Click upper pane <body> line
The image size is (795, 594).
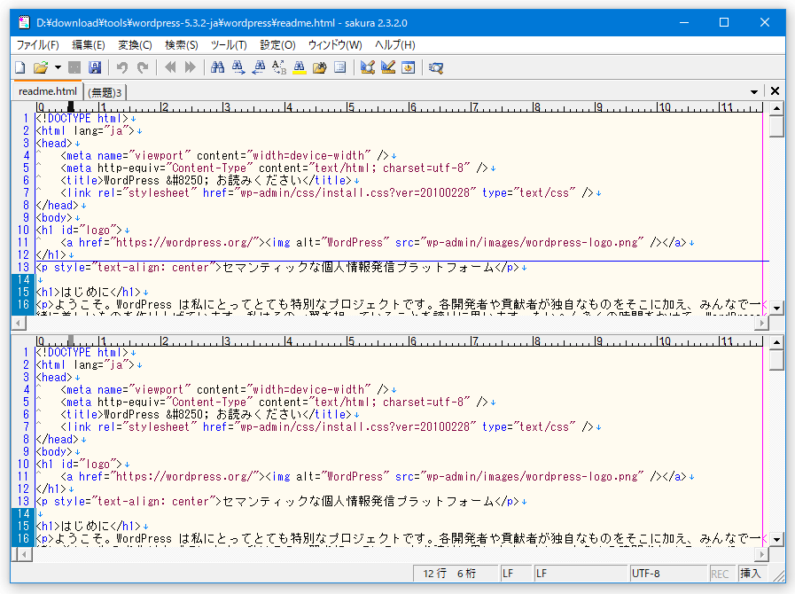(58, 217)
